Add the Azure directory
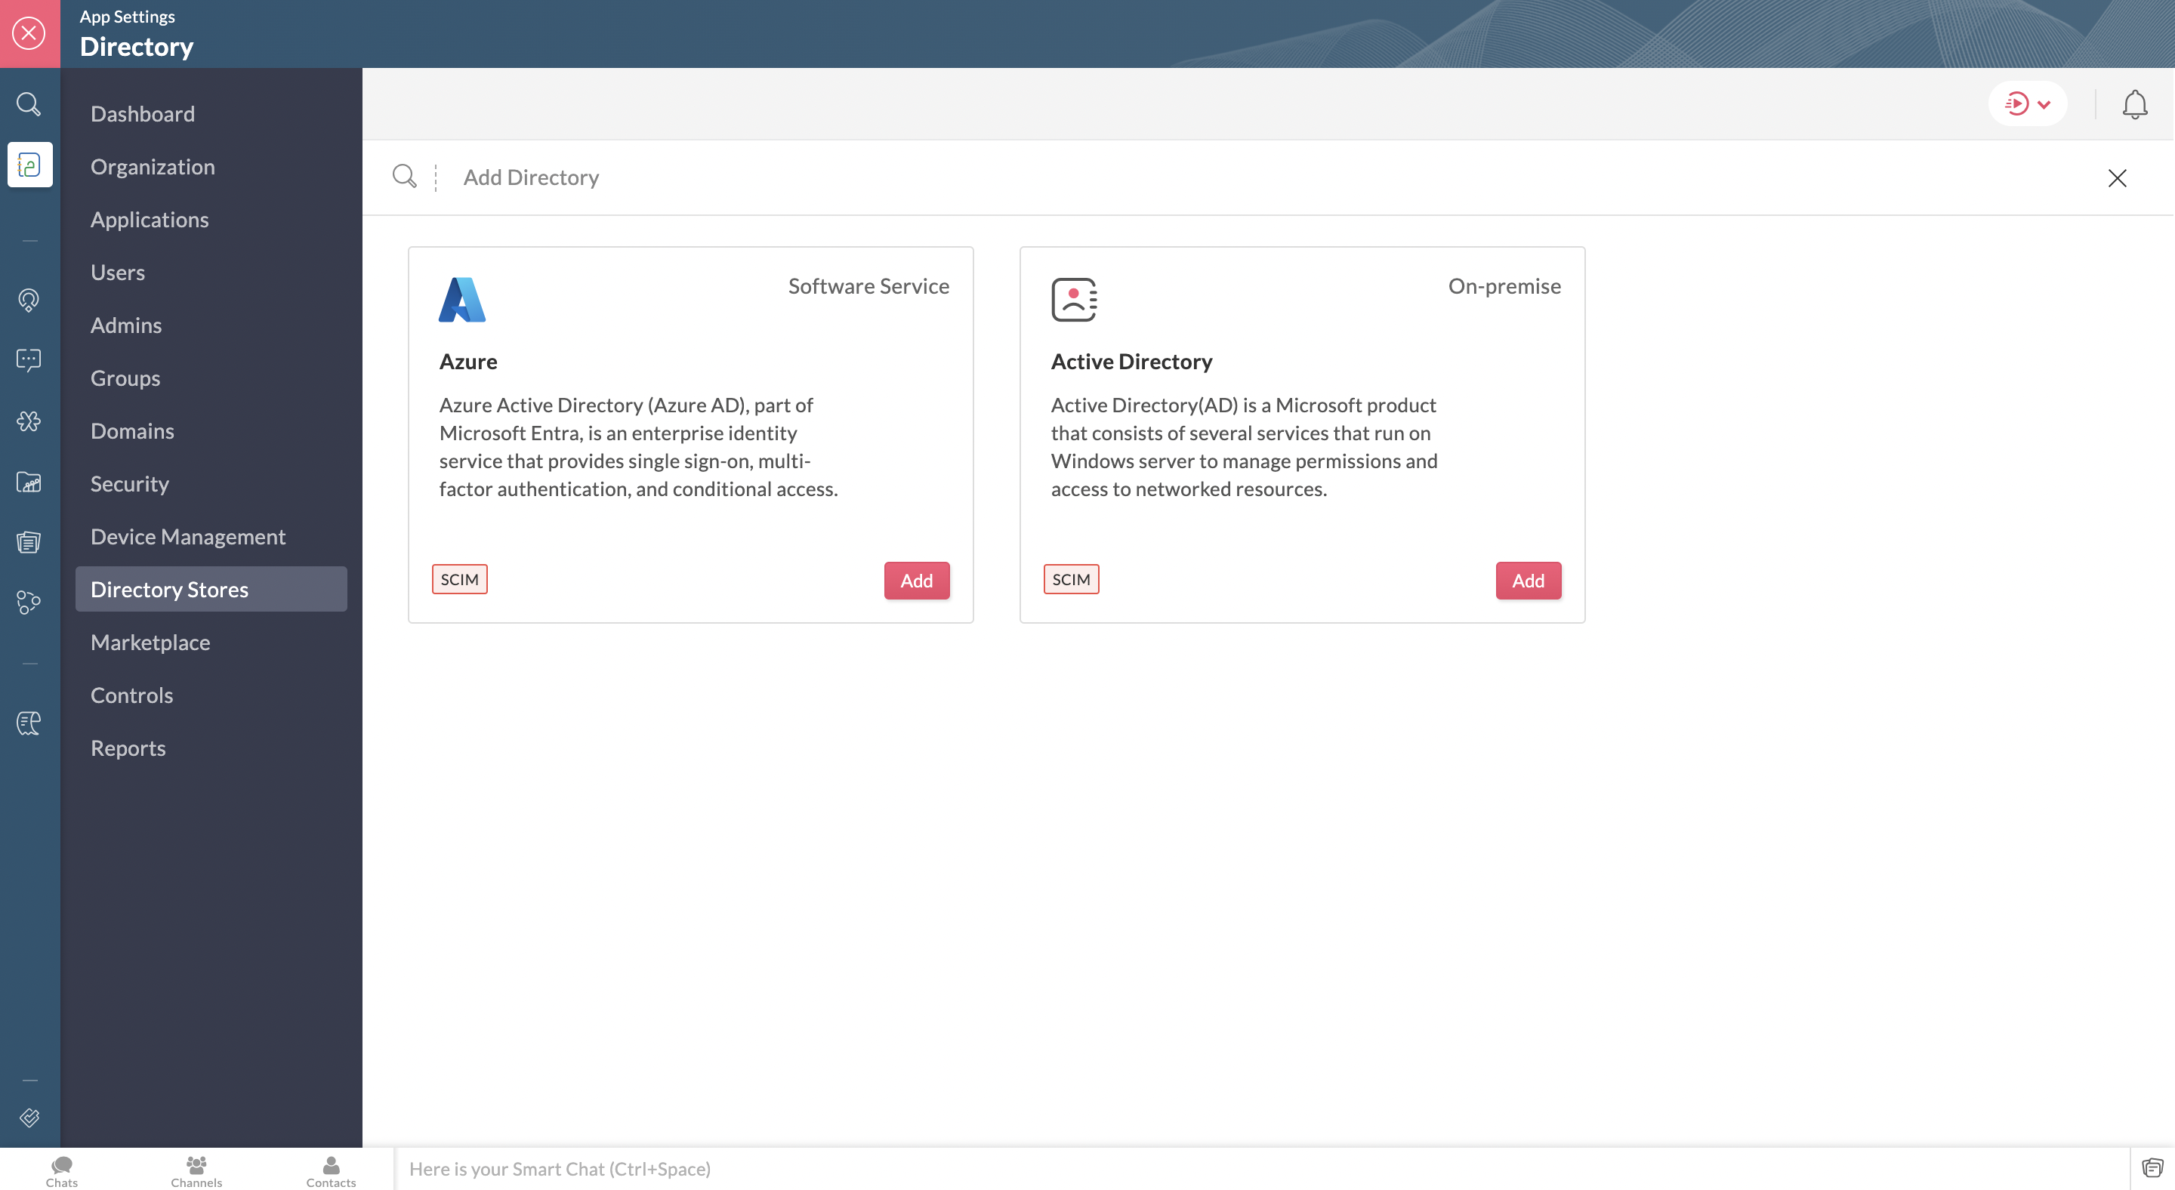 916,581
